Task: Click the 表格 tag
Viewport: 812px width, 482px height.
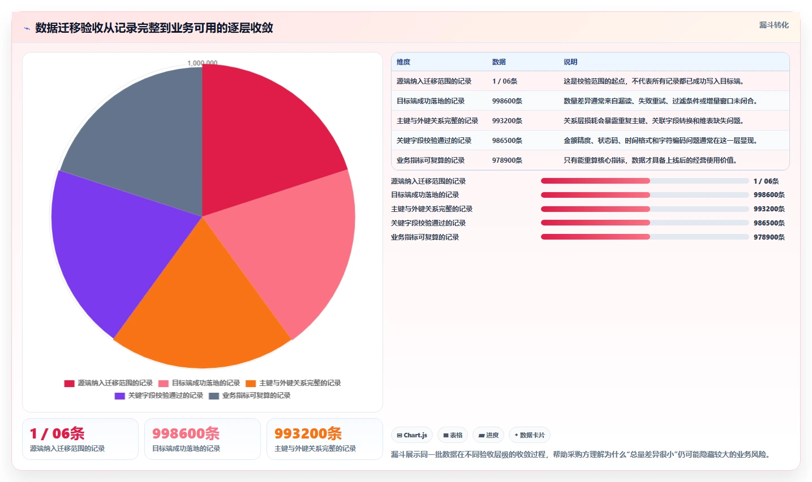Action: 453,435
